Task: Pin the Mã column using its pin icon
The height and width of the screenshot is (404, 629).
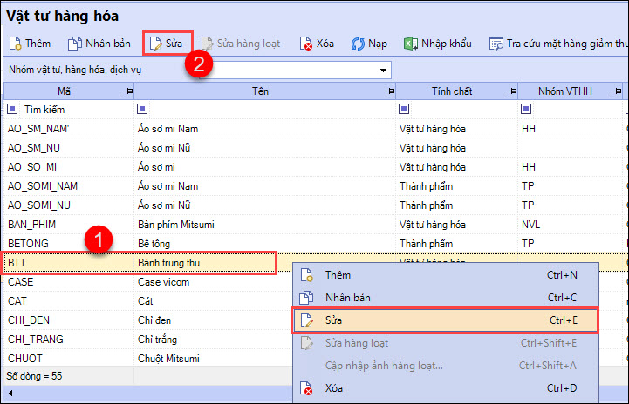Action: tap(128, 91)
